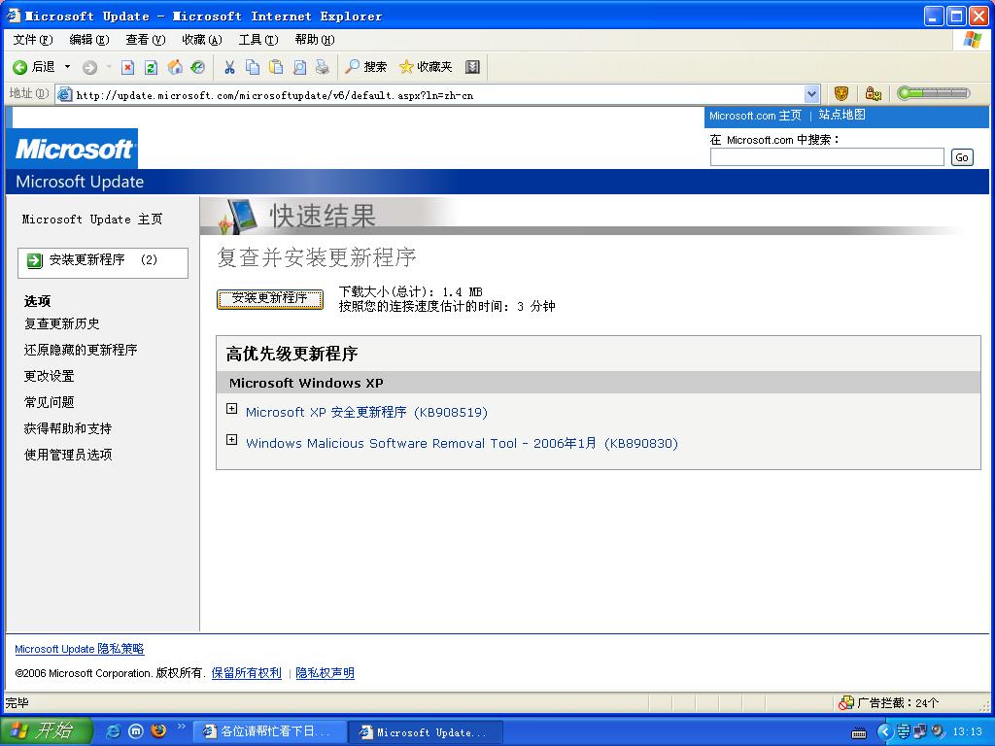The width and height of the screenshot is (995, 746).
Task: Go to the Home page icon
Action: point(175,67)
